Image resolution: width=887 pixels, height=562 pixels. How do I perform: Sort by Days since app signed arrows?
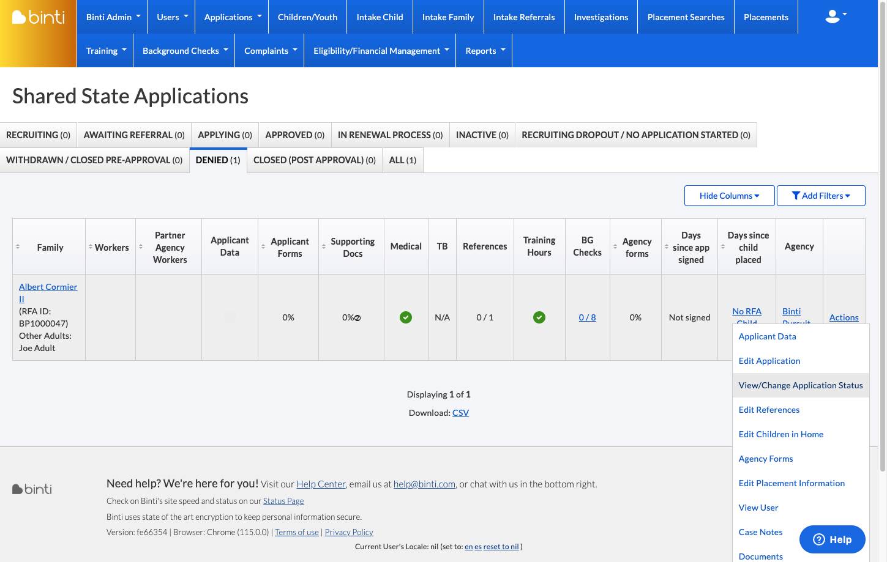[667, 246]
